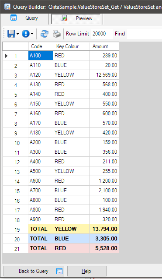Click the blue floppy disk save icon
The width and height of the screenshot is (162, 279).
pyautogui.click(x=11, y=34)
